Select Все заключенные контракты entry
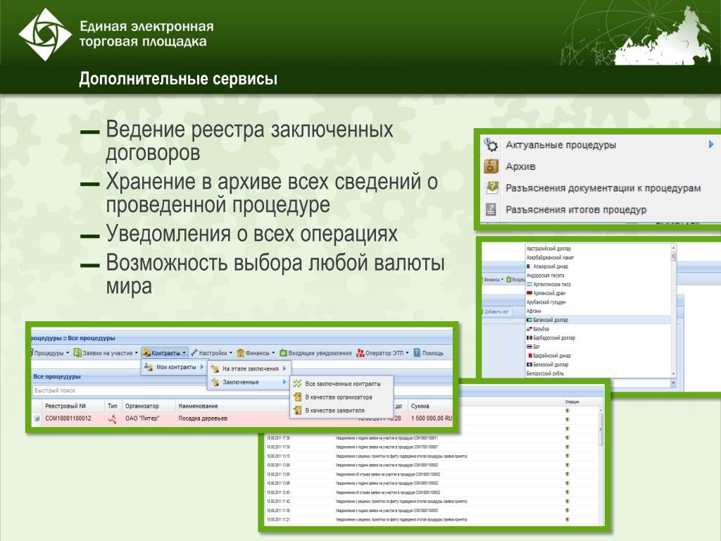 pos(341,383)
